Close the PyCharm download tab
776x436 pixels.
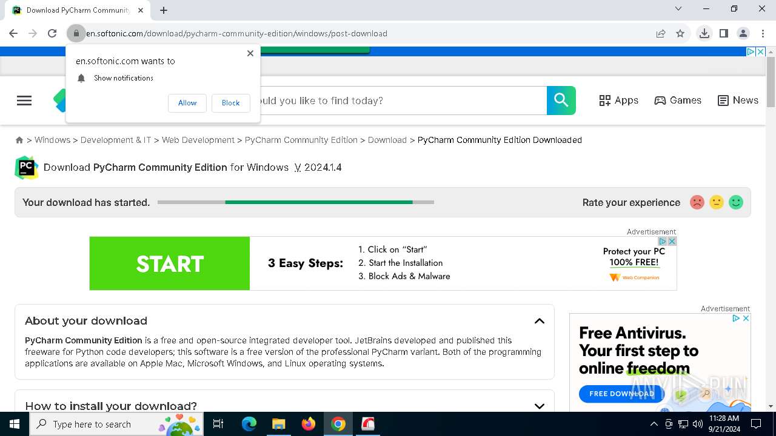(x=141, y=10)
